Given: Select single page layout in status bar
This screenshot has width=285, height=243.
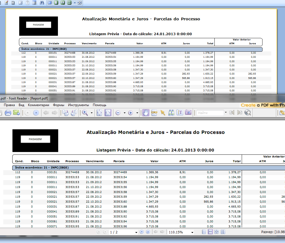Looking at the screenshot, I should (204, 232).
